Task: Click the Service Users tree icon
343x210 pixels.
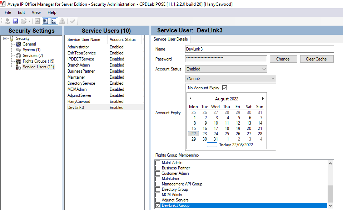Action: (x=19, y=67)
